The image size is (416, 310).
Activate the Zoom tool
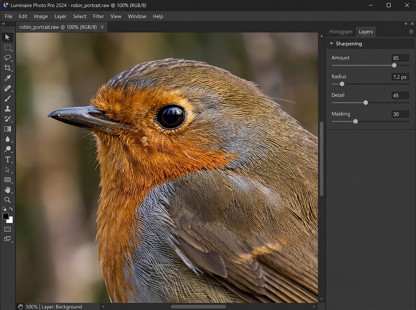(8, 200)
